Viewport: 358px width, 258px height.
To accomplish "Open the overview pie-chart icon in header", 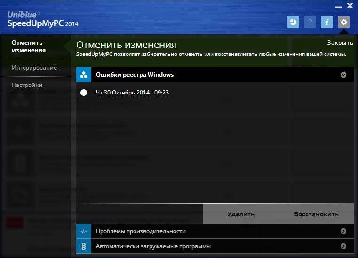I will coord(293,22).
